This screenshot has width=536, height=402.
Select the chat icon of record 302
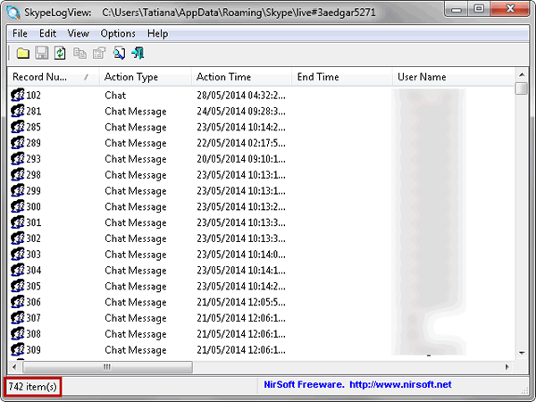(18, 239)
